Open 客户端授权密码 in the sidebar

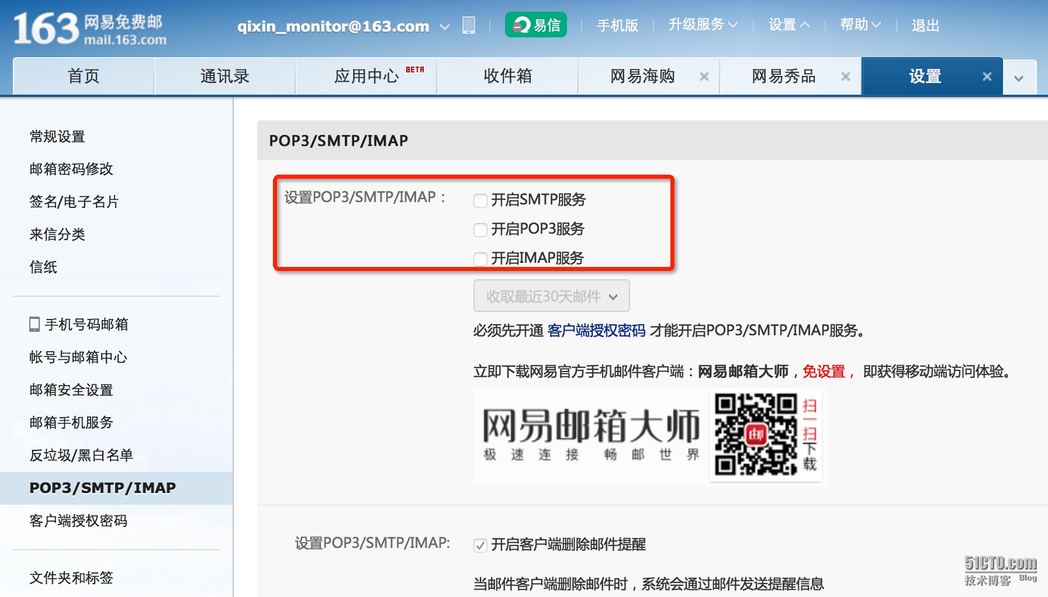78,521
